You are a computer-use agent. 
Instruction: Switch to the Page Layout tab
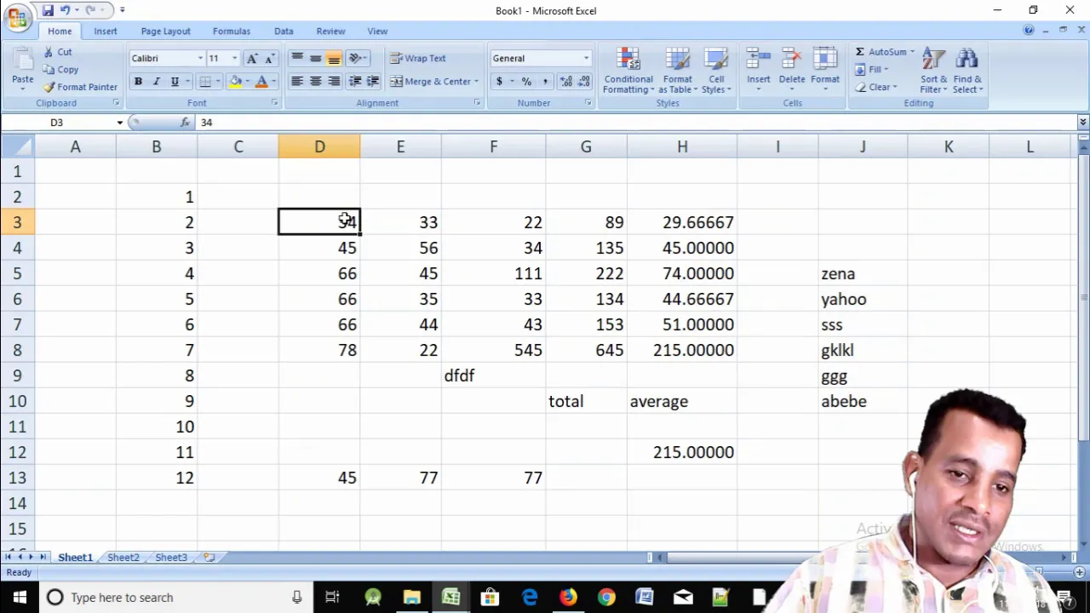(x=166, y=31)
